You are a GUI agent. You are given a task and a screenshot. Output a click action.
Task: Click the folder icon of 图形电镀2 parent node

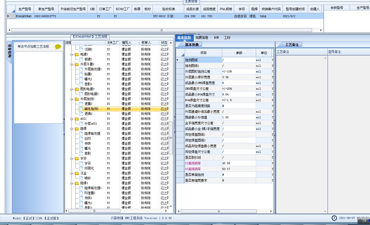pyautogui.click(x=77, y=89)
